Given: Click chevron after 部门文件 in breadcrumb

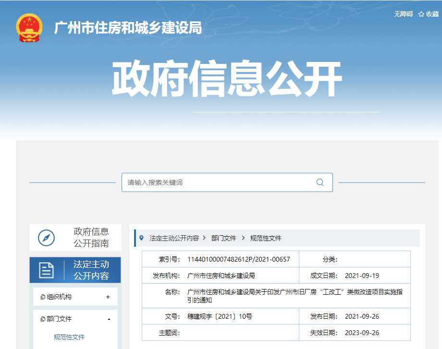Looking at the screenshot, I should pyautogui.click(x=243, y=238).
